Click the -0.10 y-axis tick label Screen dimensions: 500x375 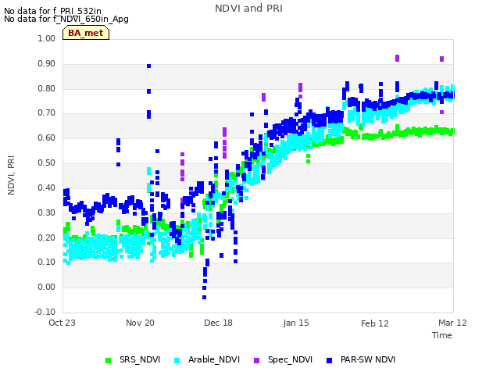coord(45,312)
